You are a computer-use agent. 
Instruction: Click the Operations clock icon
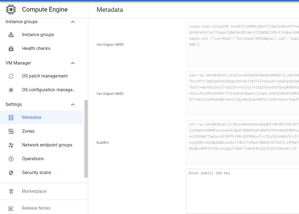pyautogui.click(x=11, y=159)
